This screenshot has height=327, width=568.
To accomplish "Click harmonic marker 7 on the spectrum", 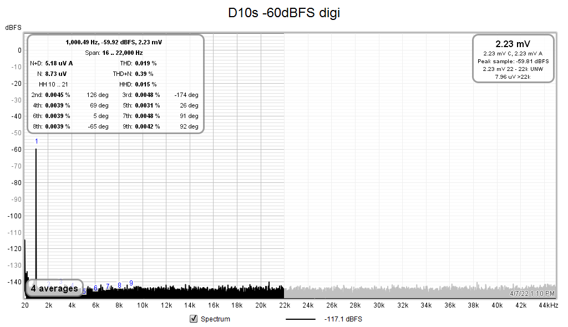I will pyautogui.click(x=108, y=287).
